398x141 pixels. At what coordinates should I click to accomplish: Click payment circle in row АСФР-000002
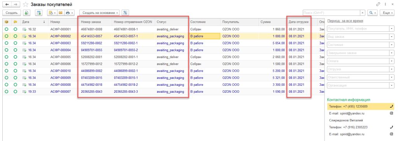tap(15, 36)
